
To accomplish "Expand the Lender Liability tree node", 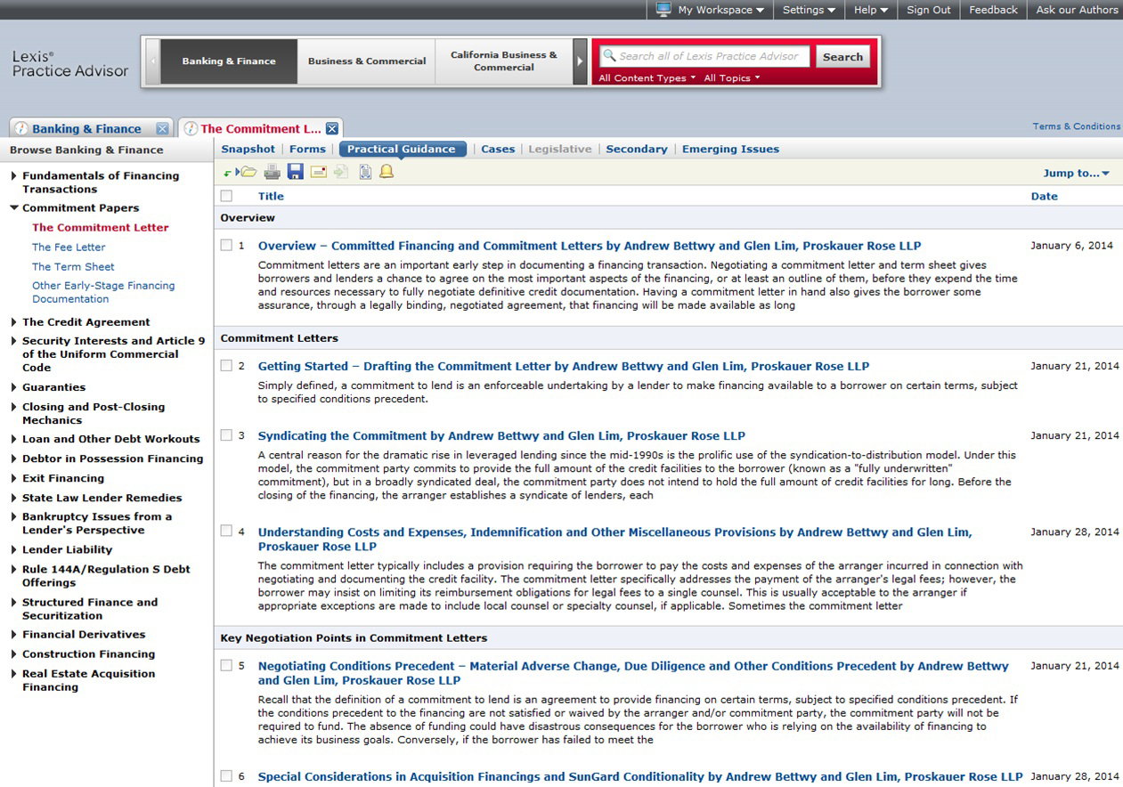I will 13,550.
